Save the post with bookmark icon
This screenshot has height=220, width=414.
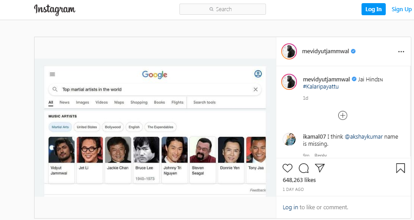pyautogui.click(x=400, y=168)
